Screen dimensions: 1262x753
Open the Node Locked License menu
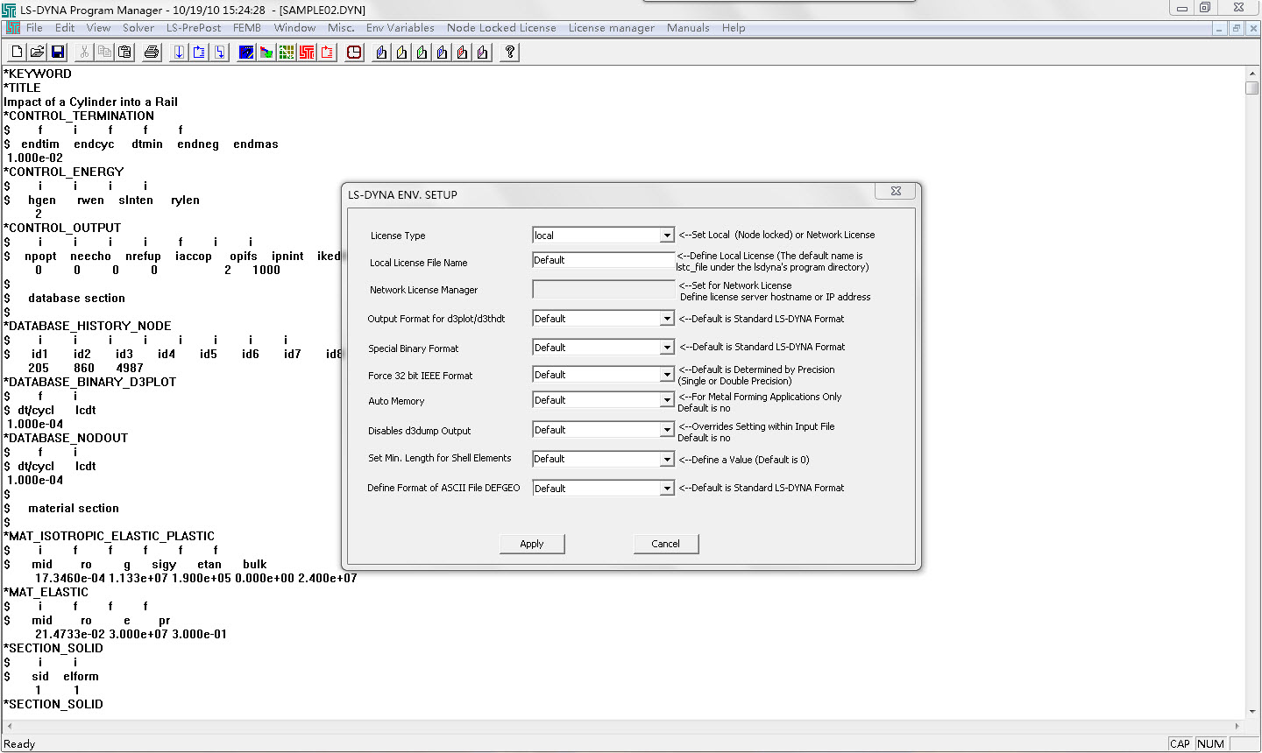[501, 28]
